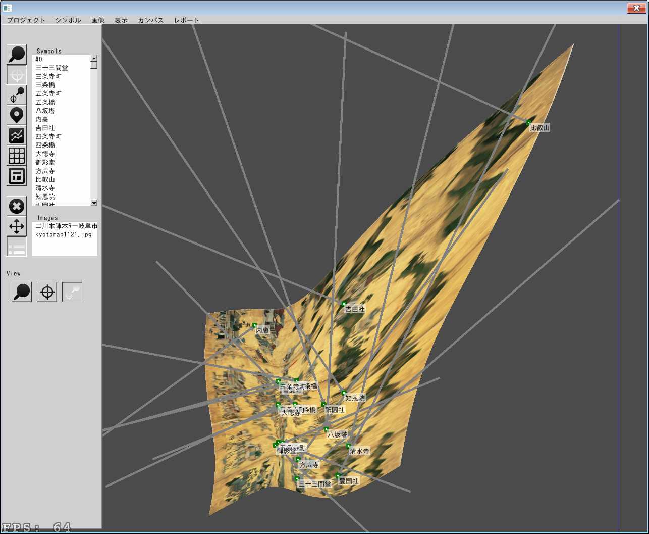Viewport: 649px width, 534px height.
Task: Select kyotomap1121.jpg in the Images list
Action: pos(65,234)
